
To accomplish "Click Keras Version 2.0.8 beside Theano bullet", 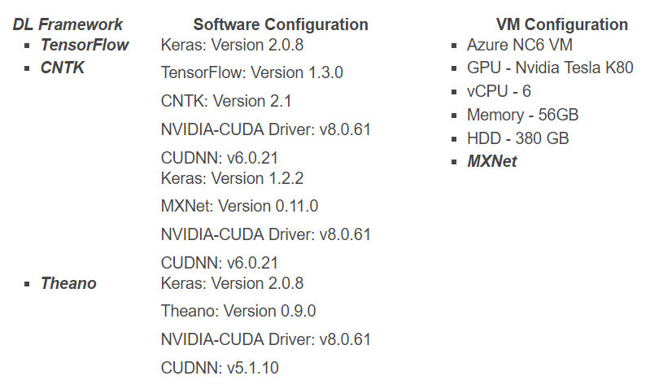I will pos(232,283).
